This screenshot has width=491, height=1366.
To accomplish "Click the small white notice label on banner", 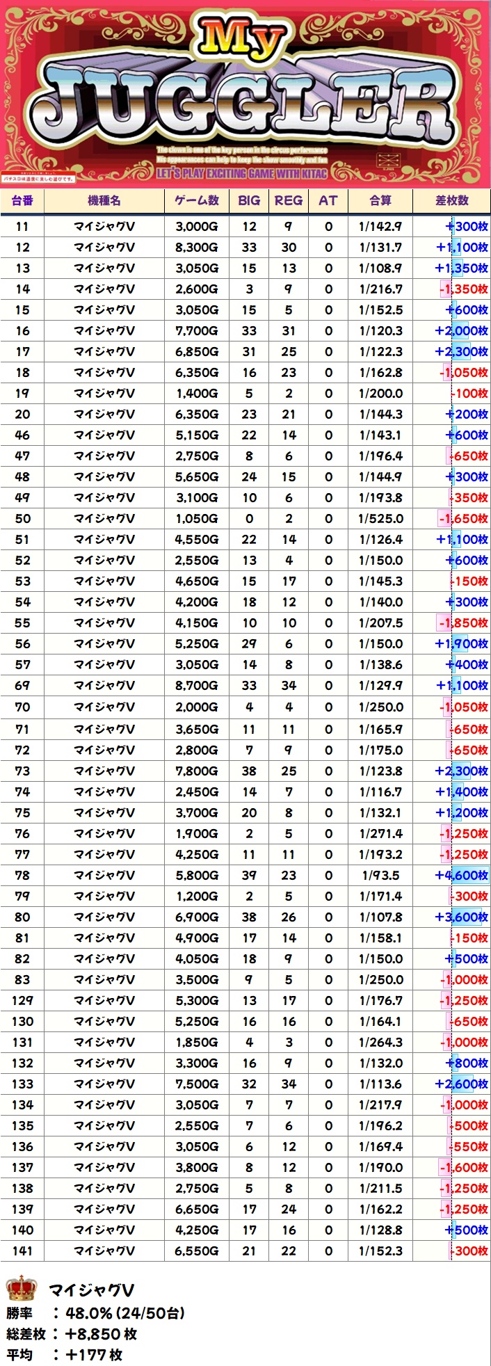I will [x=39, y=179].
